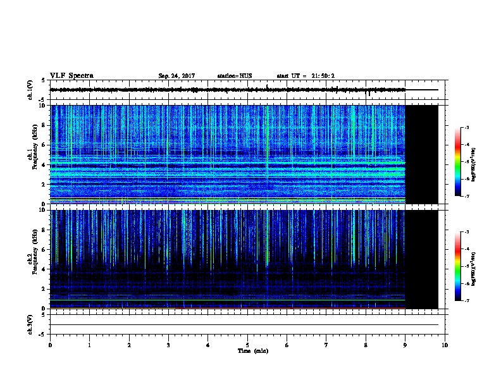501x387 pixels.
Task: Click the "-7" label on ch.2 colorbar
Action: tap(466, 301)
